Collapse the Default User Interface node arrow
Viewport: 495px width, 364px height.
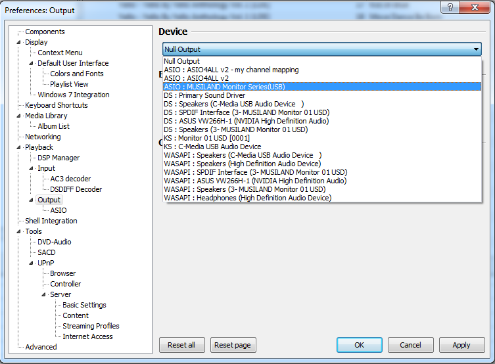(x=31, y=63)
